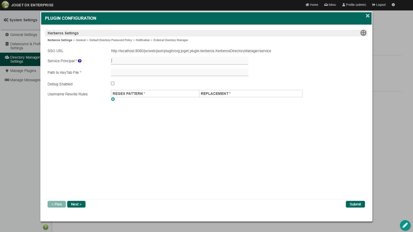Click the Next button
This screenshot has width=413, height=232.
(76, 204)
